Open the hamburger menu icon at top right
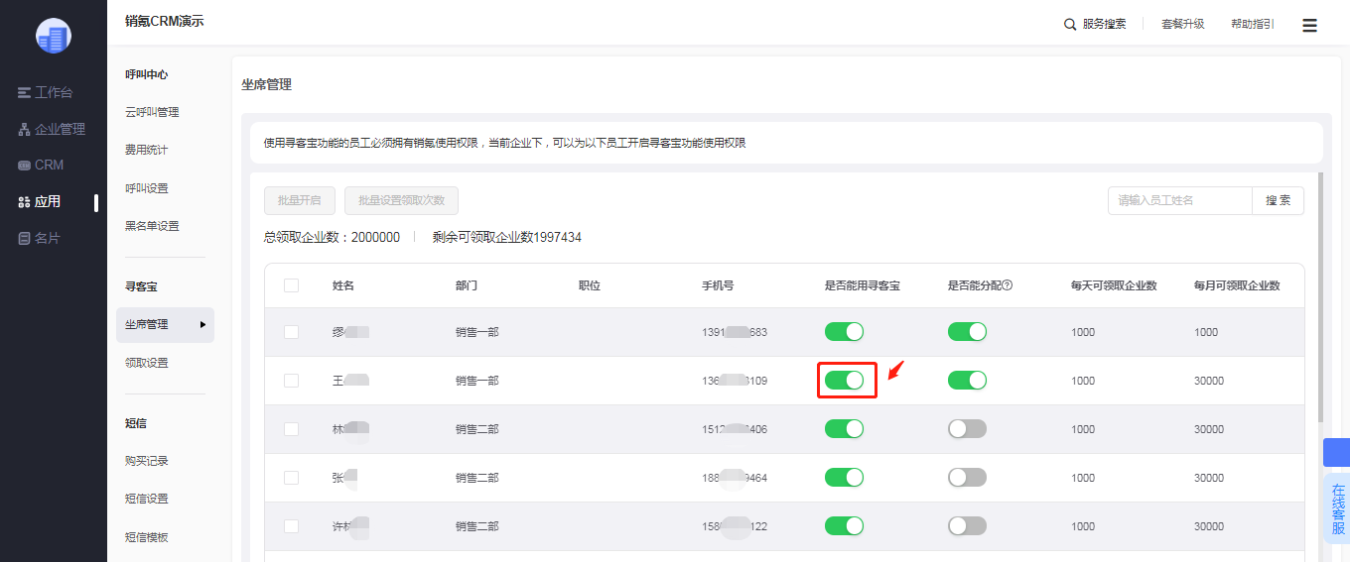 point(1309,25)
